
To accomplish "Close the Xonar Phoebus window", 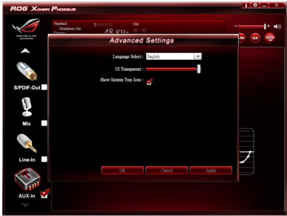I will coord(276,5).
